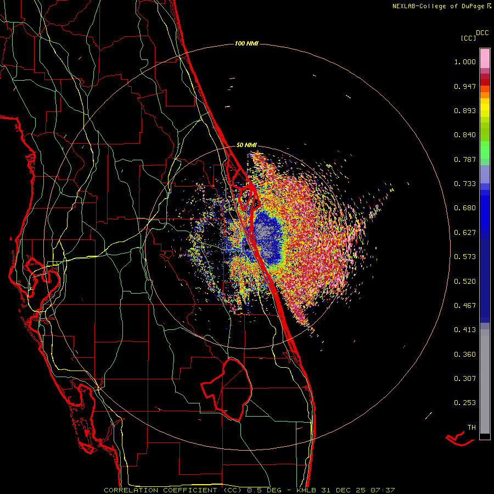This screenshot has width=494, height=494.
Task: Select the 1.000 scale value
Action: (465, 61)
